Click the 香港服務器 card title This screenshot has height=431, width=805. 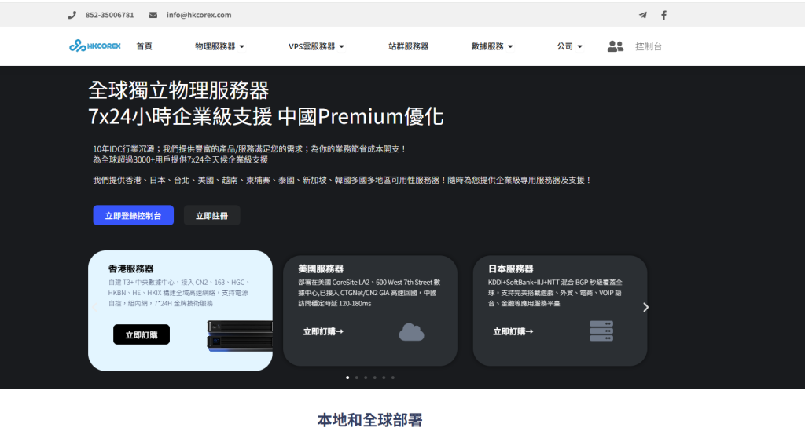tap(131, 269)
